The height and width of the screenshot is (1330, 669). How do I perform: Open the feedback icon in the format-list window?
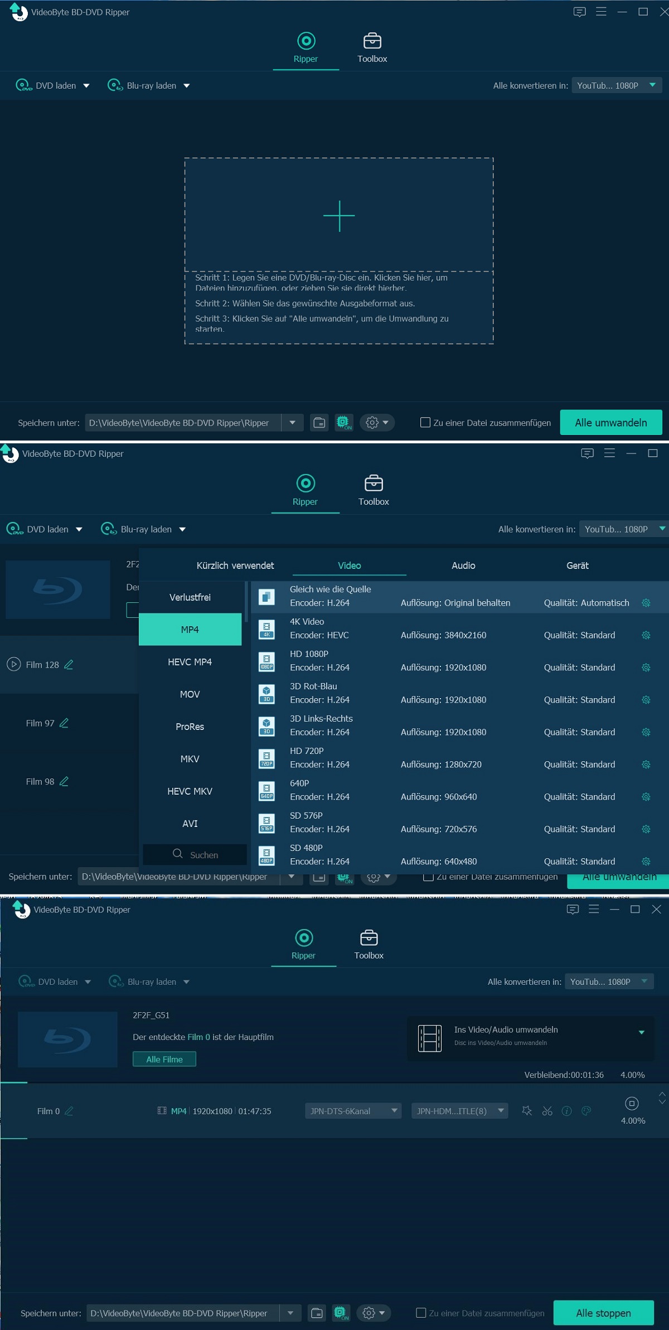(x=587, y=453)
